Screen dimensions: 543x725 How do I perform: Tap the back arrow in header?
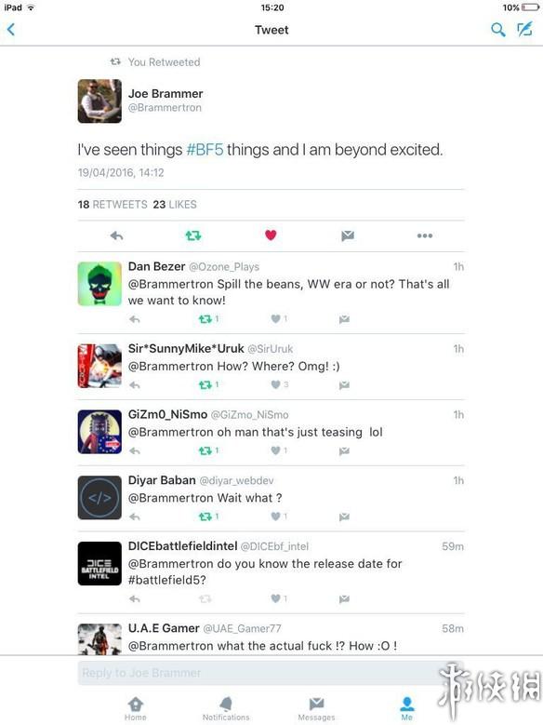pos(11,30)
